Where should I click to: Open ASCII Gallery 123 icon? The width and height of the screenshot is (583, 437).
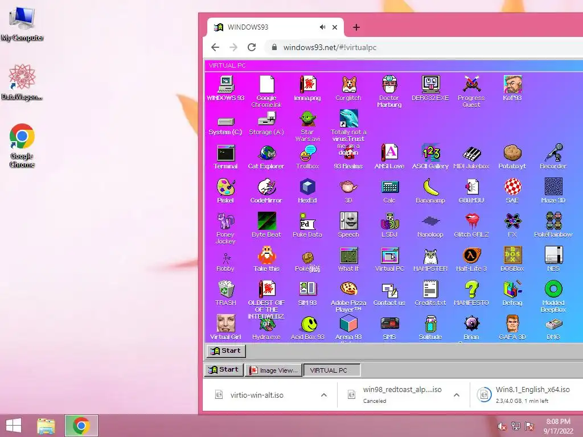point(430,156)
